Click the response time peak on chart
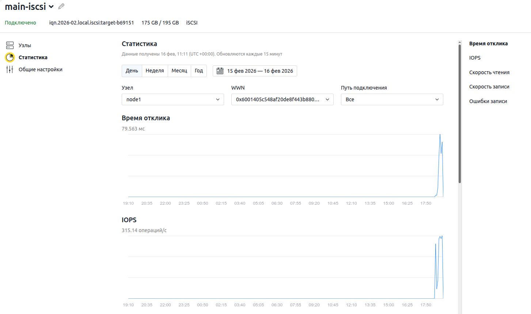531x314 pixels. (x=440, y=135)
